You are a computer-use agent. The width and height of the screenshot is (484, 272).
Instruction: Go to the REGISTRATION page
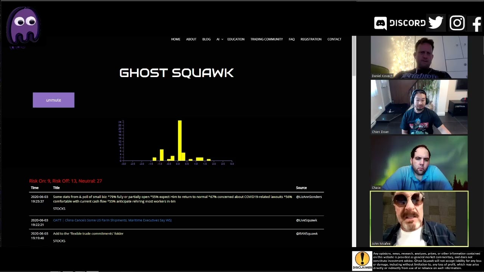point(311,39)
